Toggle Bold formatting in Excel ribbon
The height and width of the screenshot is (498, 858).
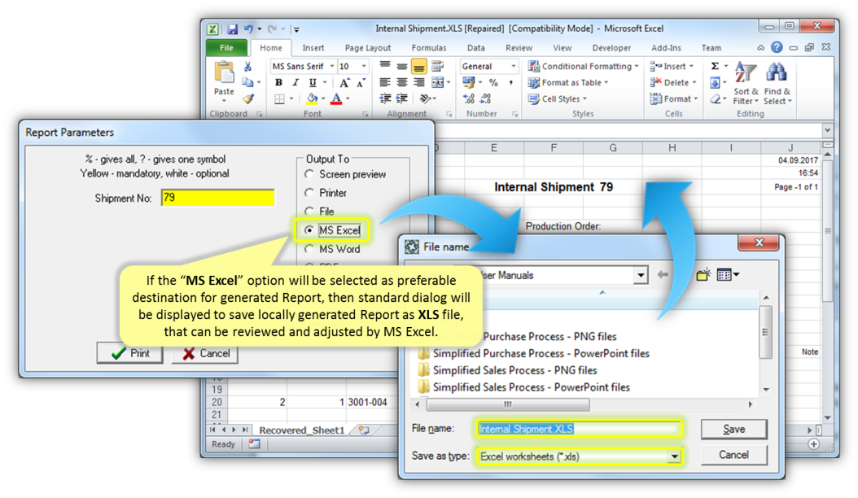[278, 83]
